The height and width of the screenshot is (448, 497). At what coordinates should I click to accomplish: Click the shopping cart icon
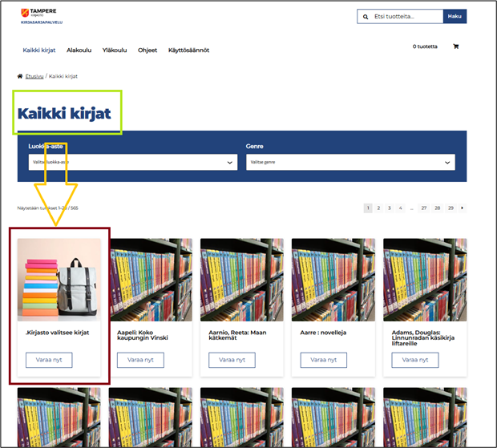click(455, 46)
